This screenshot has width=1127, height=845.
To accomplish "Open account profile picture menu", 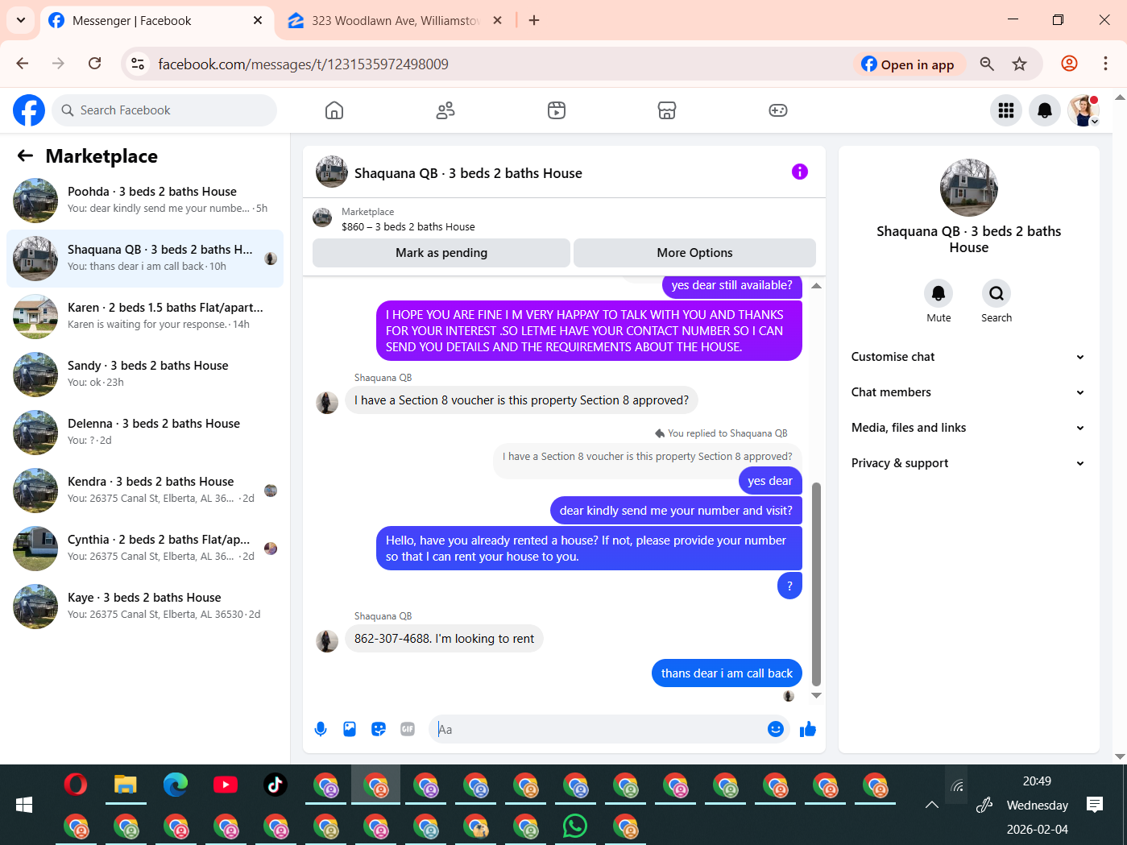I will coord(1083,110).
